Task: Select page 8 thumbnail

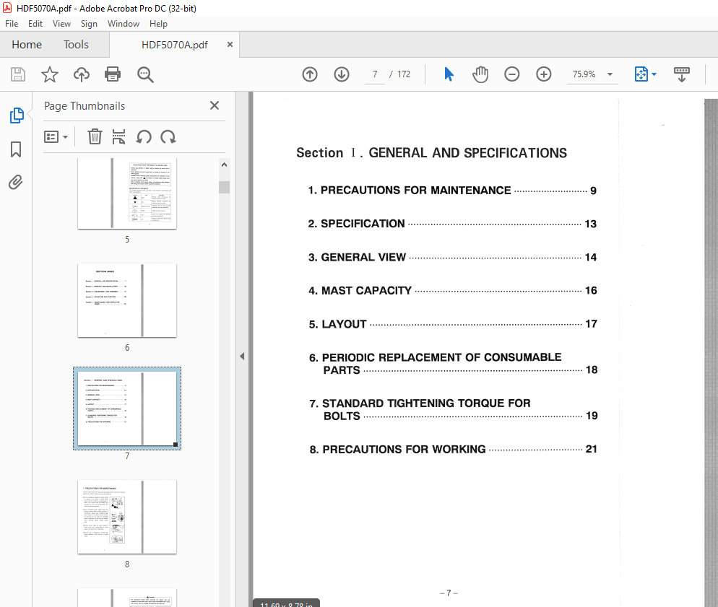Action: tap(127, 517)
